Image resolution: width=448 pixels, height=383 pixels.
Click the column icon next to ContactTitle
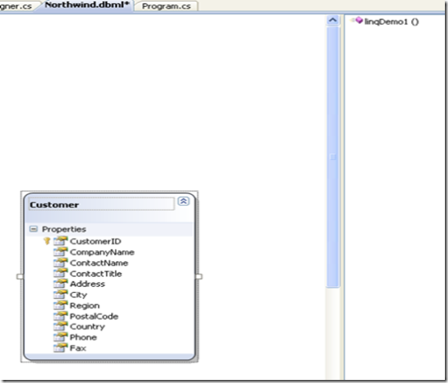[60, 274]
